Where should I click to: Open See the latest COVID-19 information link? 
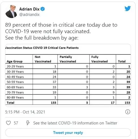[x=75, y=123]
